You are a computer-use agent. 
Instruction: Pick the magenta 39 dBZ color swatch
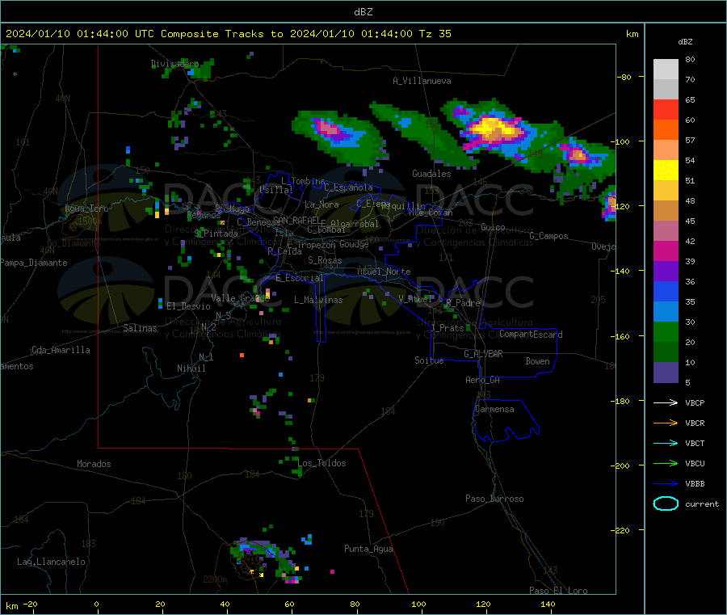pos(666,251)
